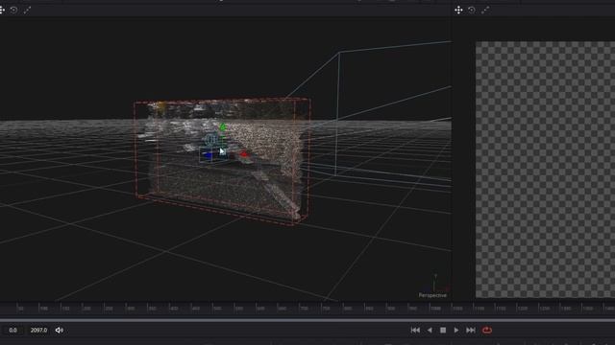Click the render end field showing 2097.0
615x345 pixels.
[38, 330]
